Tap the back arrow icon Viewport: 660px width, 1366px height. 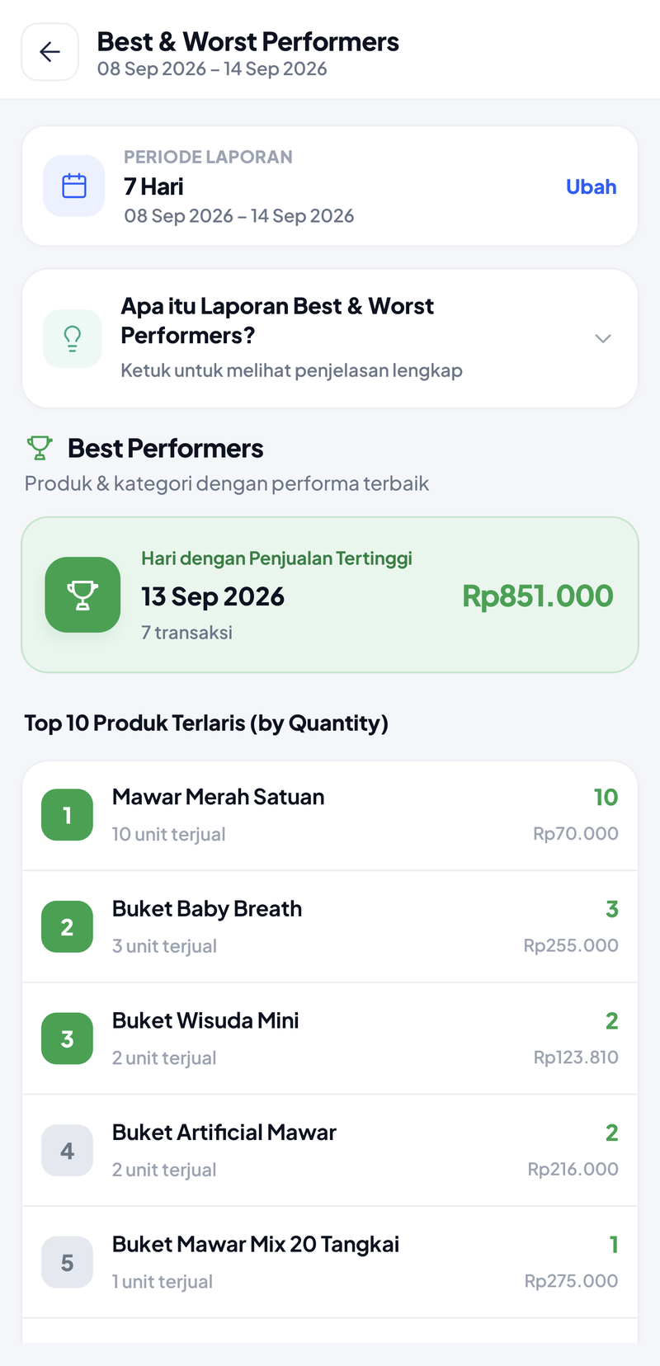pyautogui.click(x=49, y=52)
